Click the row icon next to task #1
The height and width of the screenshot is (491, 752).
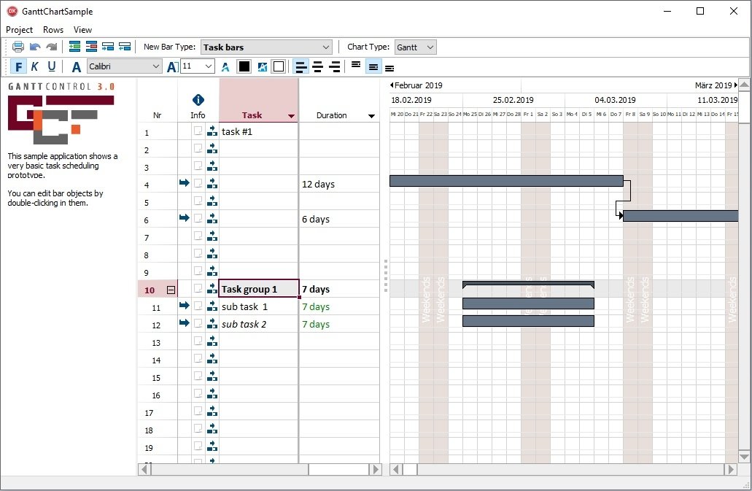pyautogui.click(x=212, y=131)
